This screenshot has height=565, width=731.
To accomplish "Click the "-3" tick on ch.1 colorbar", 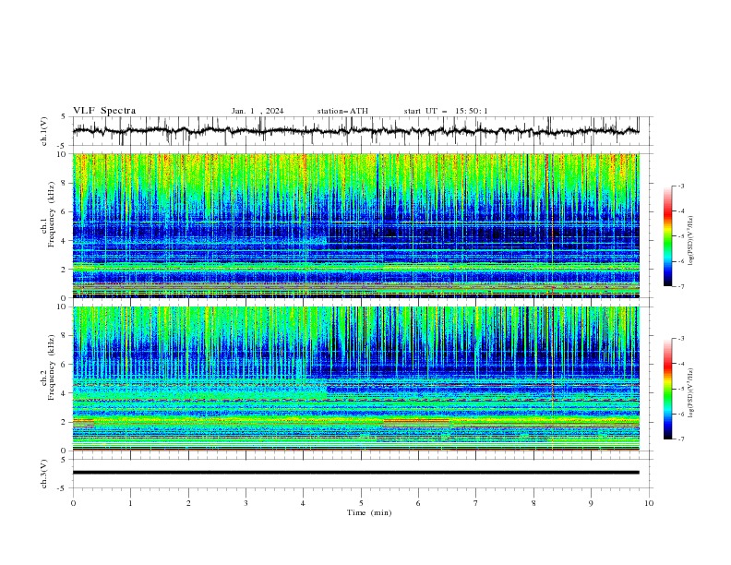I will (x=681, y=186).
